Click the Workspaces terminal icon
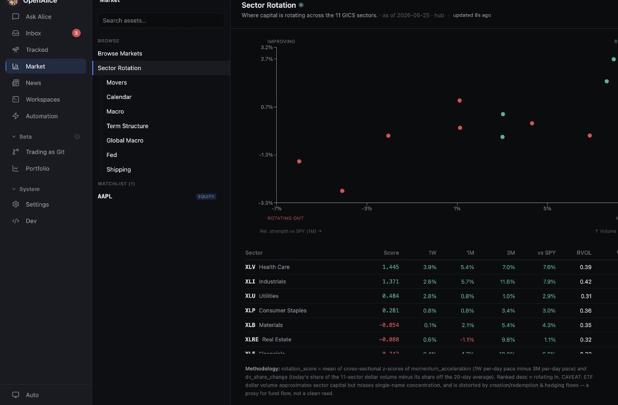Viewport: 618px width, 405px height. pyautogui.click(x=16, y=99)
